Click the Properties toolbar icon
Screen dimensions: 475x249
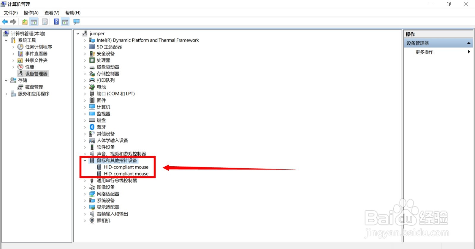point(45,22)
